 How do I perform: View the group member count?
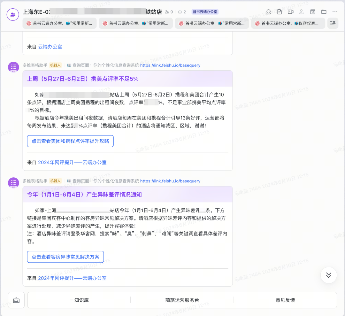tap(169, 12)
